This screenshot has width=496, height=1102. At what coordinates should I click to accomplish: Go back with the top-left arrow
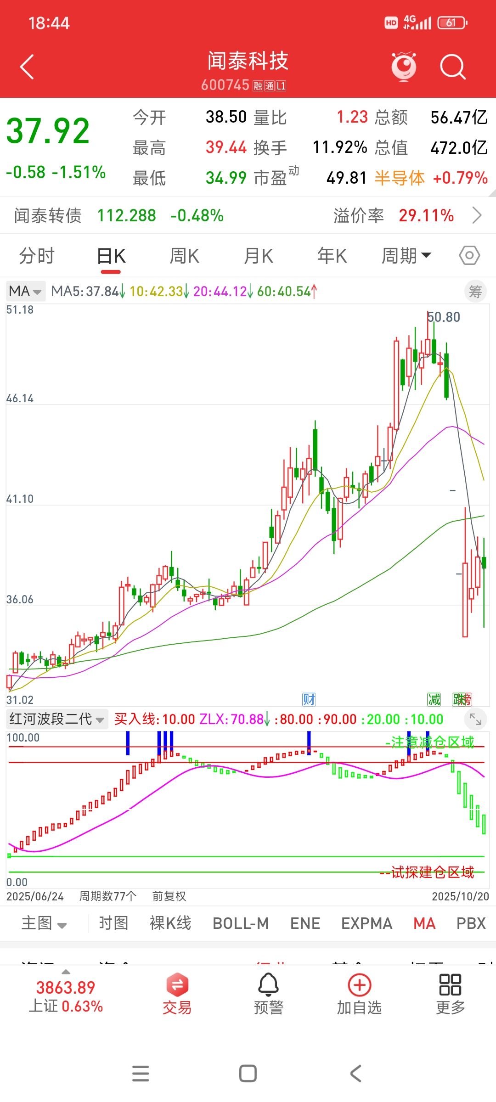pyautogui.click(x=27, y=67)
